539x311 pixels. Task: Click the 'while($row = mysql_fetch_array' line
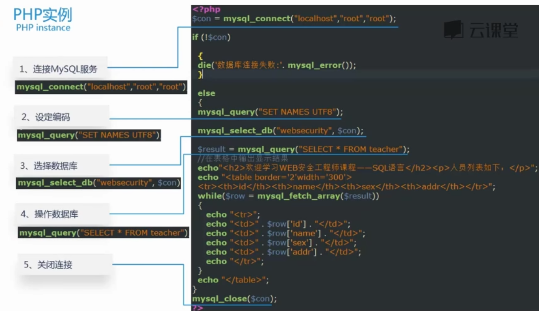click(288, 196)
